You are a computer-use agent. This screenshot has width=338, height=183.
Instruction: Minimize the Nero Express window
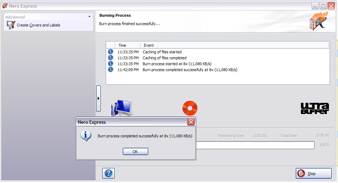point(315,6)
